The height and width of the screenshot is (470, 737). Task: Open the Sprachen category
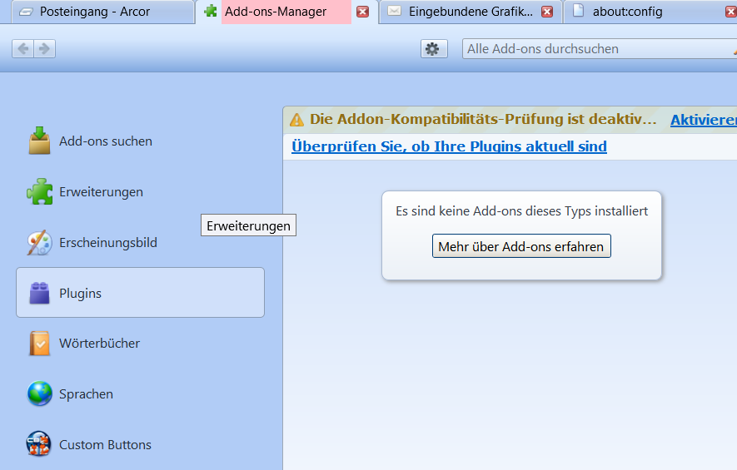(140, 394)
